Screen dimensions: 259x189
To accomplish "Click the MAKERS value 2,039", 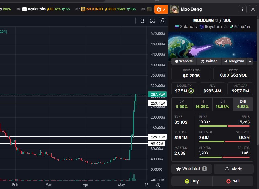I will (x=180, y=153).
